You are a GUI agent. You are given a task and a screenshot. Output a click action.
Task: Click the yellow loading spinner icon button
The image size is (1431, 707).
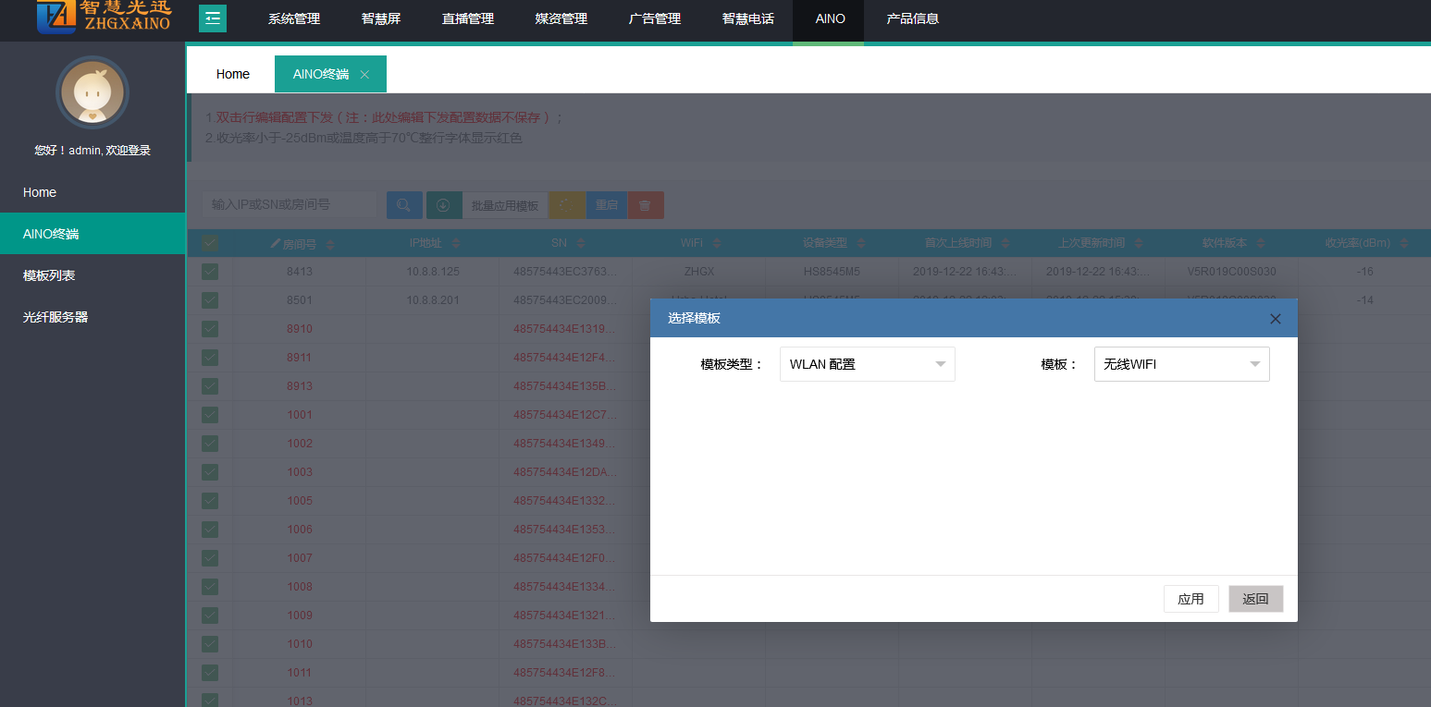pyautogui.click(x=567, y=205)
